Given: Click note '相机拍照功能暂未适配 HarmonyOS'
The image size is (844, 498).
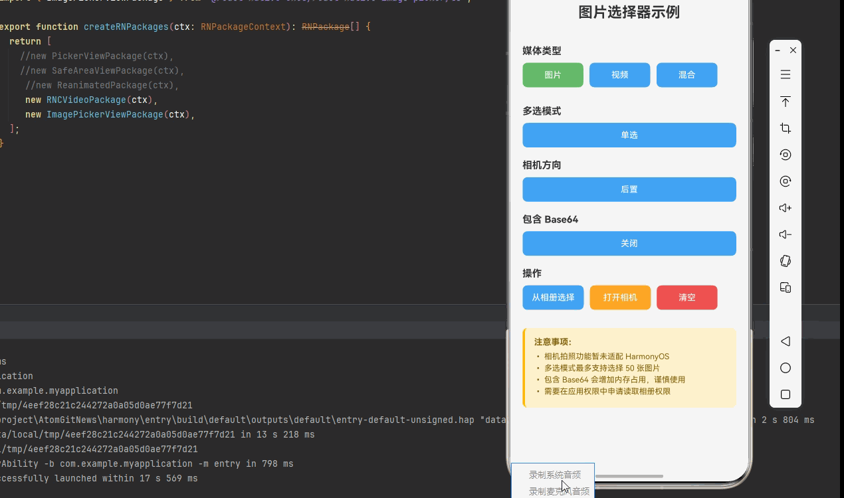Looking at the screenshot, I should pos(607,357).
